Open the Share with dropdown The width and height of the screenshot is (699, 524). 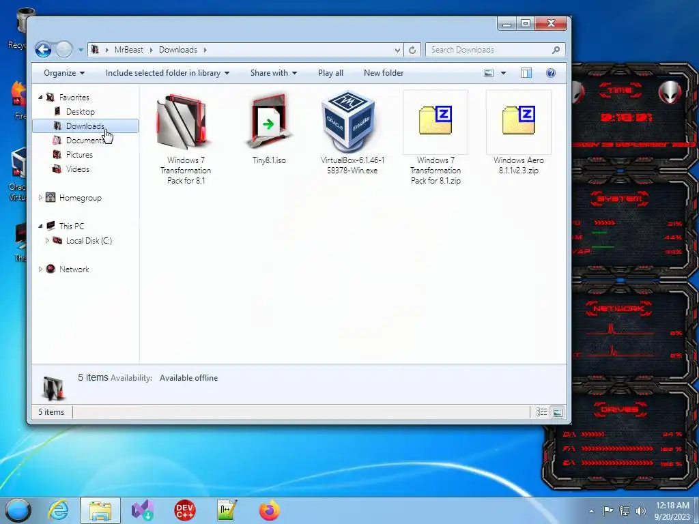coord(273,73)
